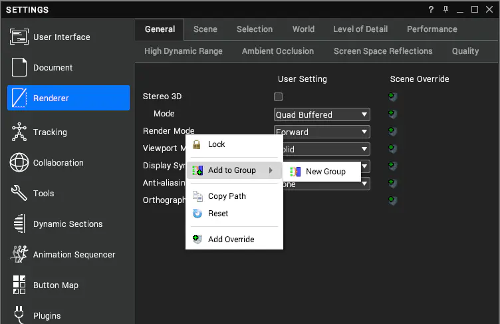Add scene override for stereo Mode
This screenshot has height=324, width=500.
(x=392, y=114)
